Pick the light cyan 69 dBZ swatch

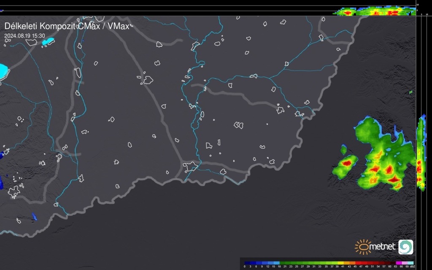410,263
